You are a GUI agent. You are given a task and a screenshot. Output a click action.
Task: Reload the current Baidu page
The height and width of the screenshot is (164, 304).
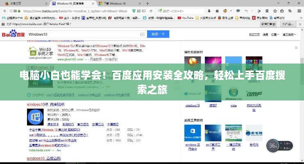(151, 11)
